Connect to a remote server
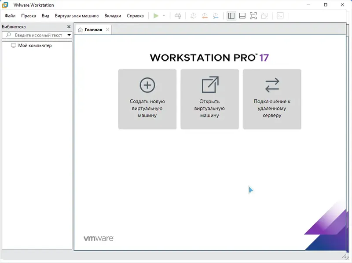This screenshot has height=263, width=352. pos(272,99)
